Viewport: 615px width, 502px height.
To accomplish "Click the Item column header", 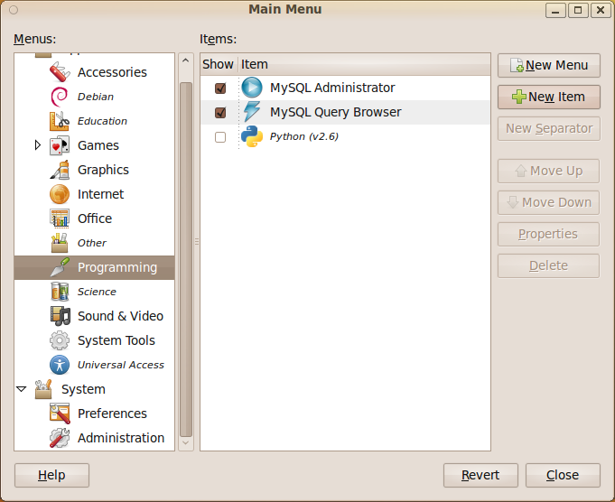I will (364, 64).
